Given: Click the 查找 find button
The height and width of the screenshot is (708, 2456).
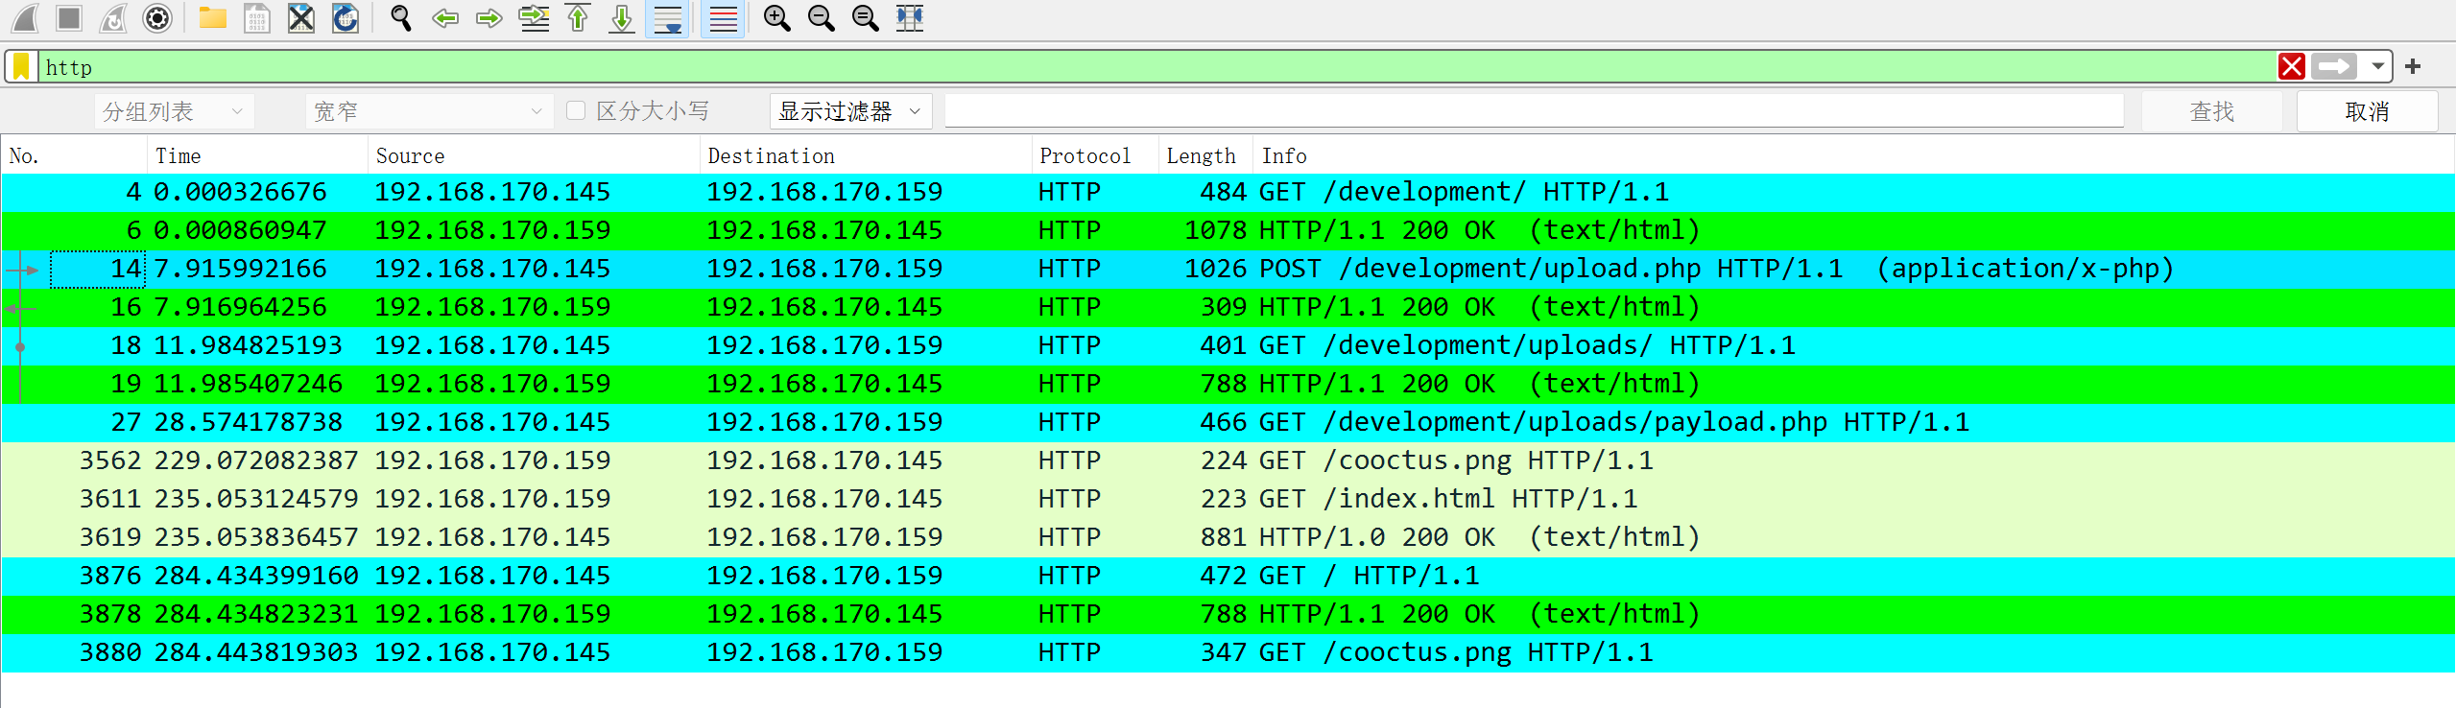Looking at the screenshot, I should (x=2212, y=111).
